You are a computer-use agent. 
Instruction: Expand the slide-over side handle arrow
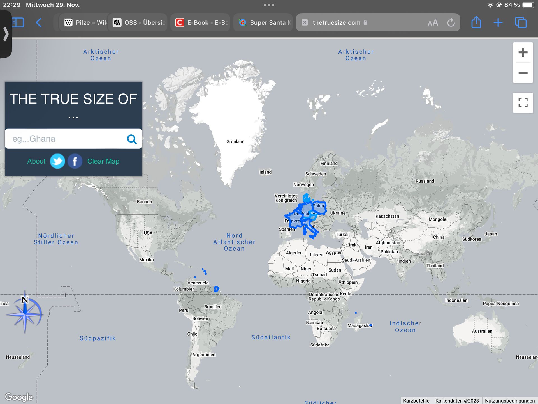(6, 34)
